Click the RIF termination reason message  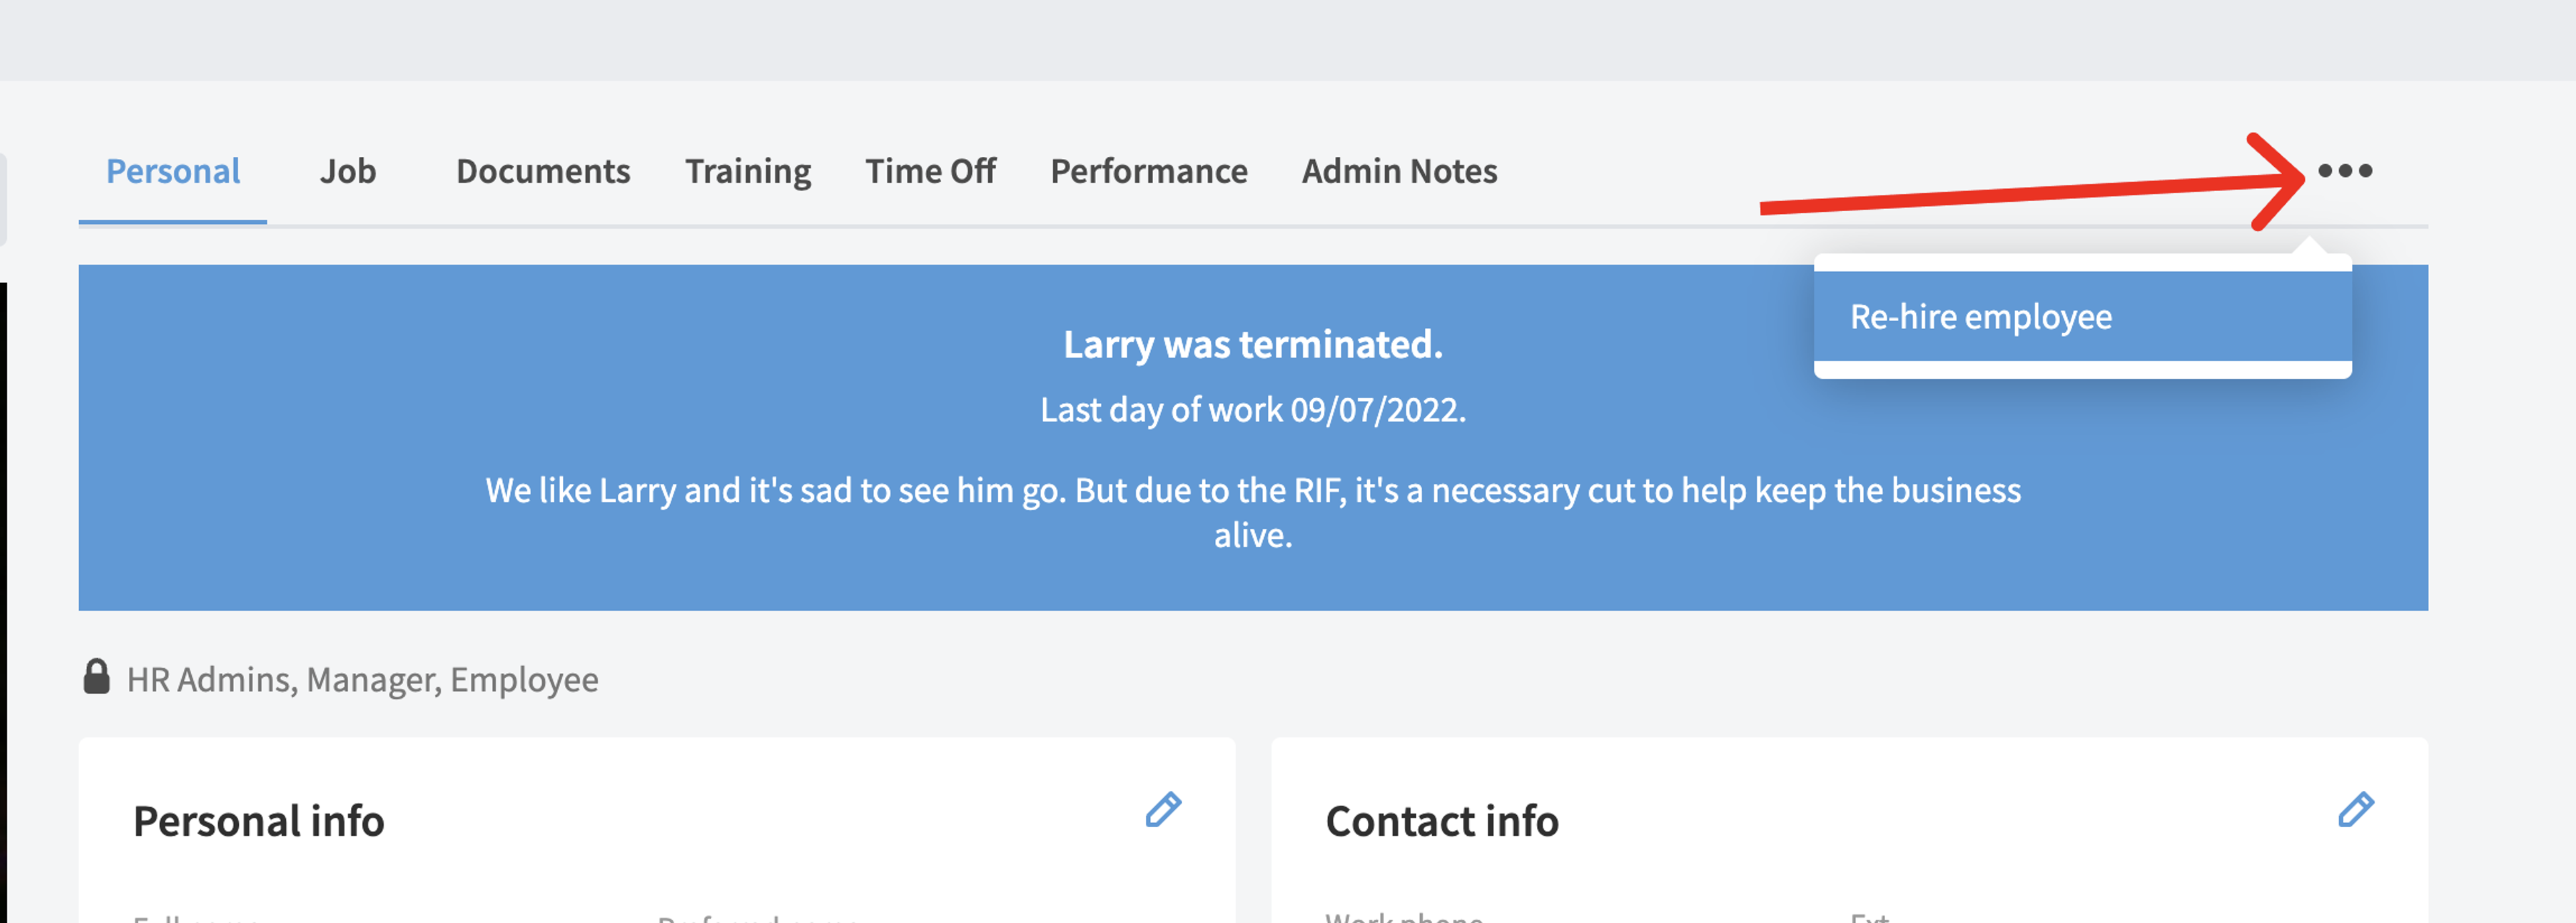point(1253,513)
